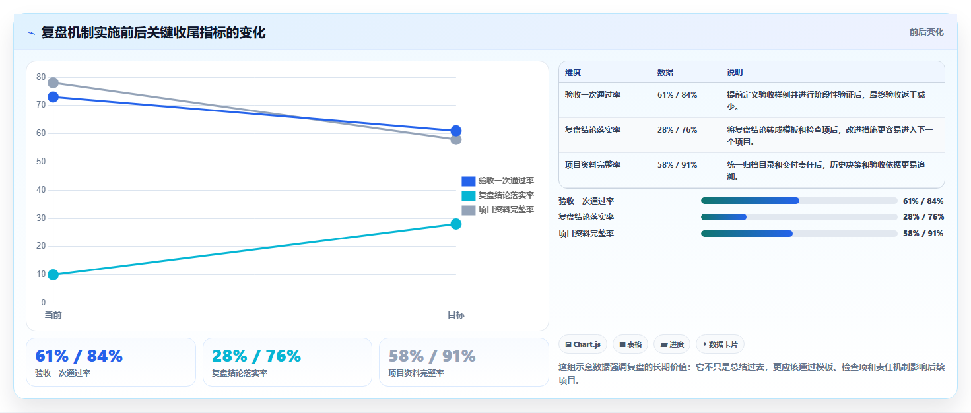
Task: Click the Chart.js tag
Action: pos(583,344)
